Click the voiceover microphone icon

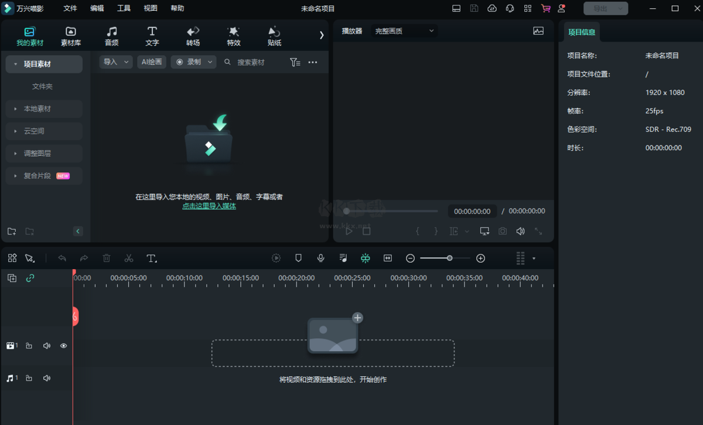pos(320,258)
